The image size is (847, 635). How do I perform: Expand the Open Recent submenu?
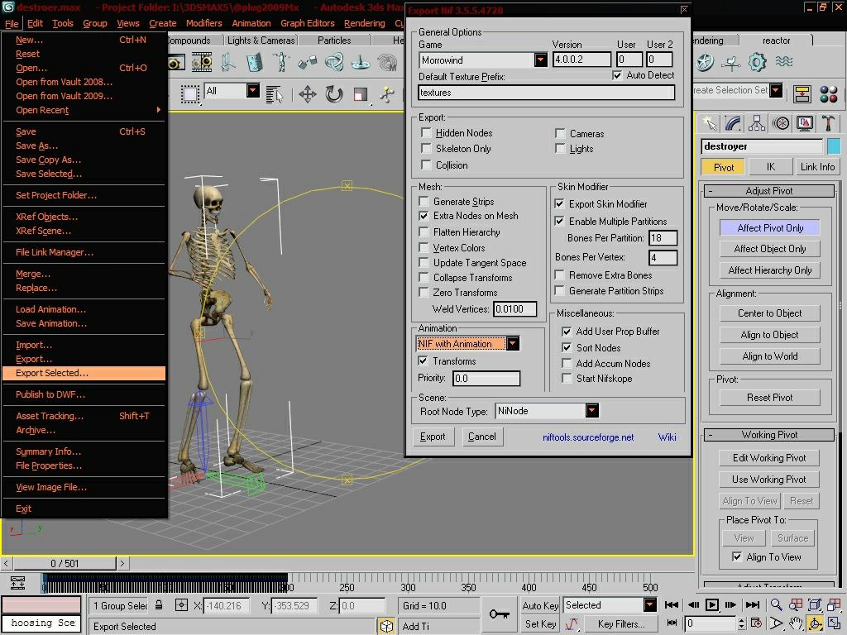(x=84, y=110)
